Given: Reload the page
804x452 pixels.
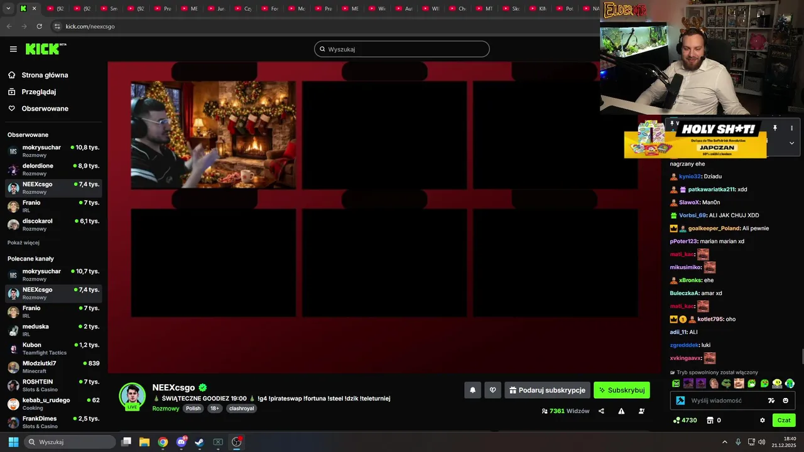Looking at the screenshot, I should click(x=39, y=26).
